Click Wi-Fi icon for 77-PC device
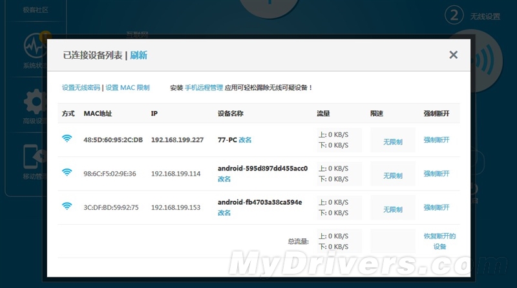517x288 pixels. (67, 139)
